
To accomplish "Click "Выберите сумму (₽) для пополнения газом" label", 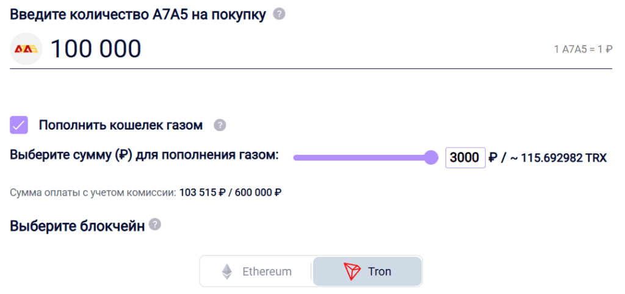I will point(144,155).
